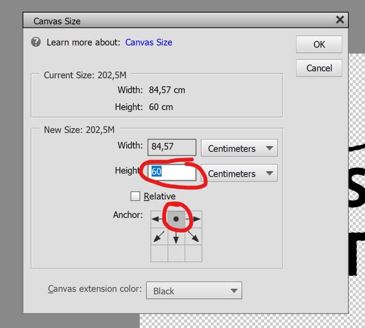Select the center anchor cell with down arrow
The height and width of the screenshot is (328, 365).
[176, 237]
